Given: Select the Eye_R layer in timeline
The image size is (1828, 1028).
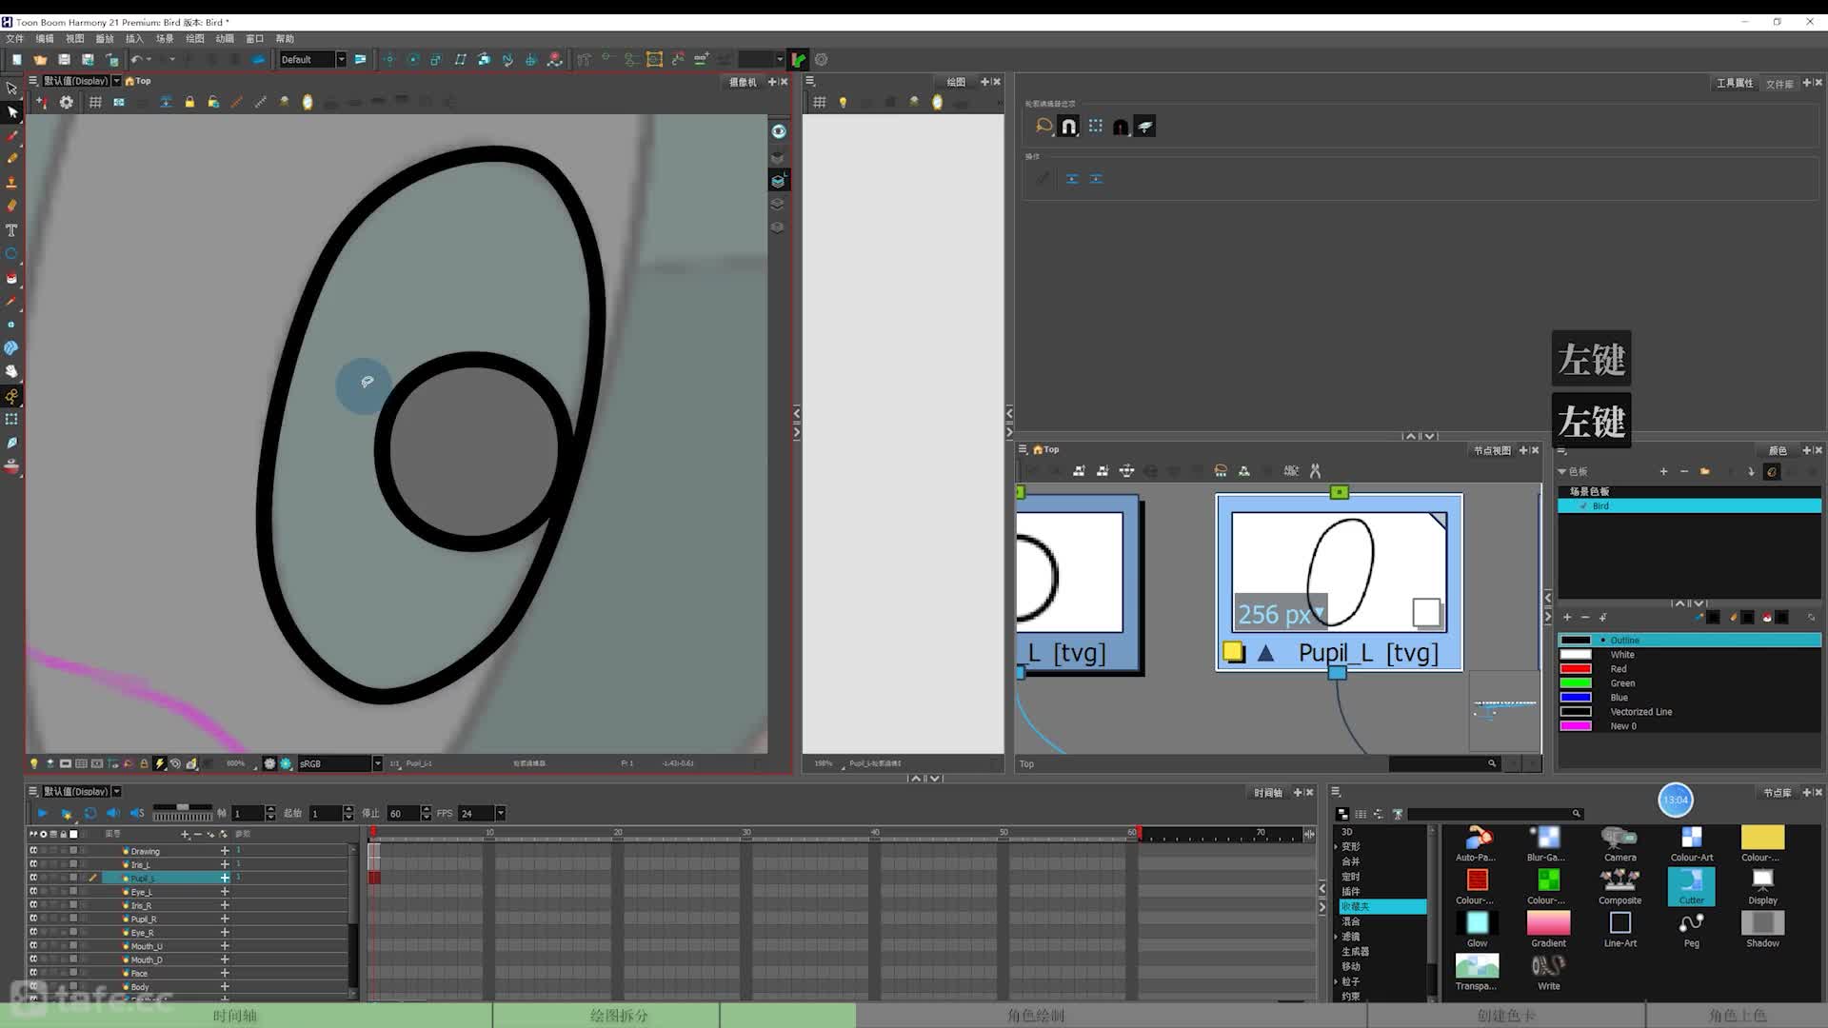Looking at the screenshot, I should (141, 933).
